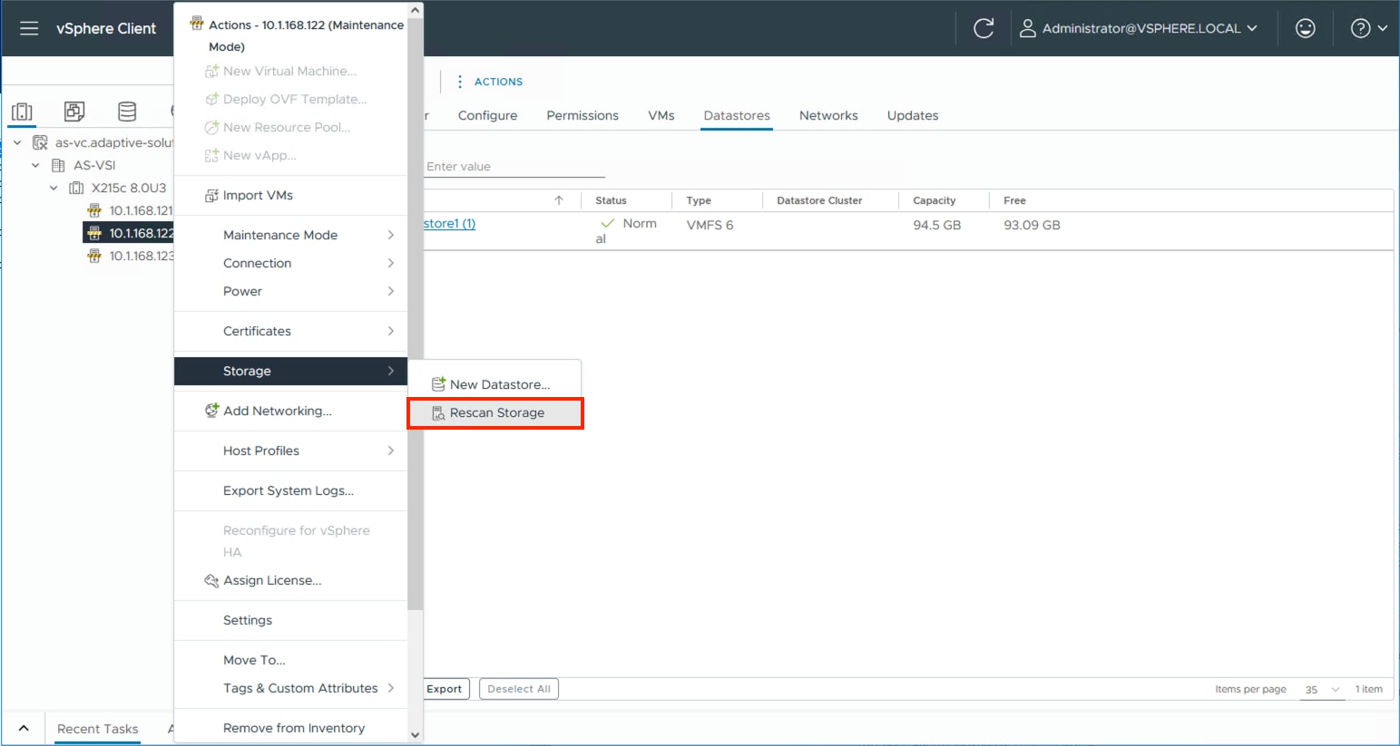Open the Administrator@VSPHERE.LOCAL user menu
This screenshot has width=1400, height=746.
click(x=1139, y=28)
